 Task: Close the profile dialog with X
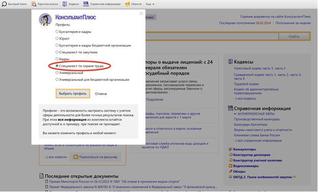pos(141,13)
